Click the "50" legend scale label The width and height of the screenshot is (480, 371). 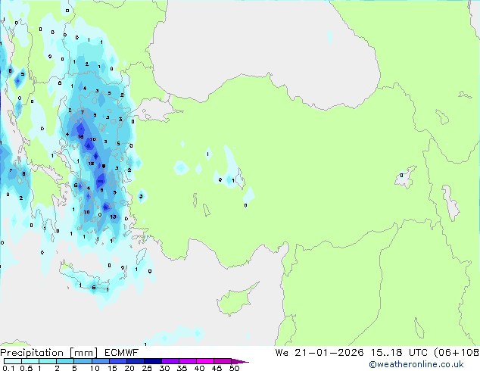click(234, 368)
